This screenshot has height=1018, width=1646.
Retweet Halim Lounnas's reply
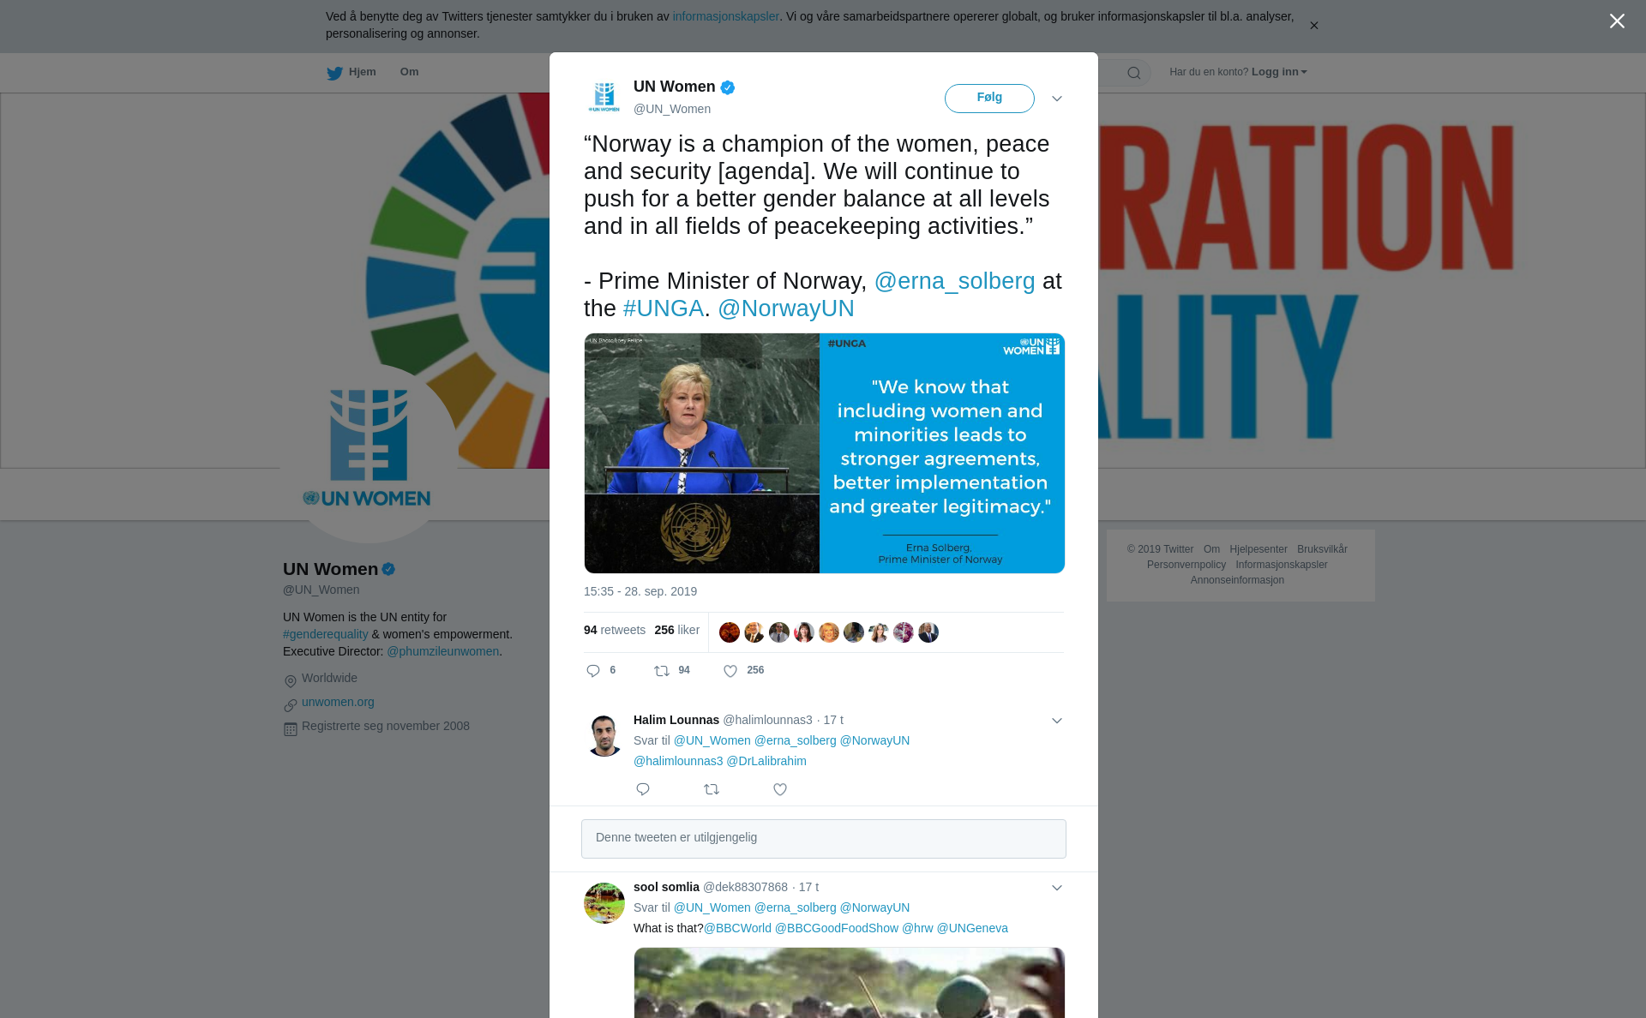coord(712,789)
